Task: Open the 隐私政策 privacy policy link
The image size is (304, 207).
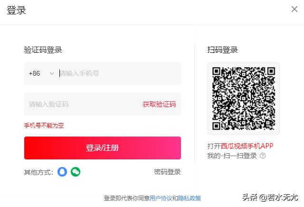Action: 190,198
